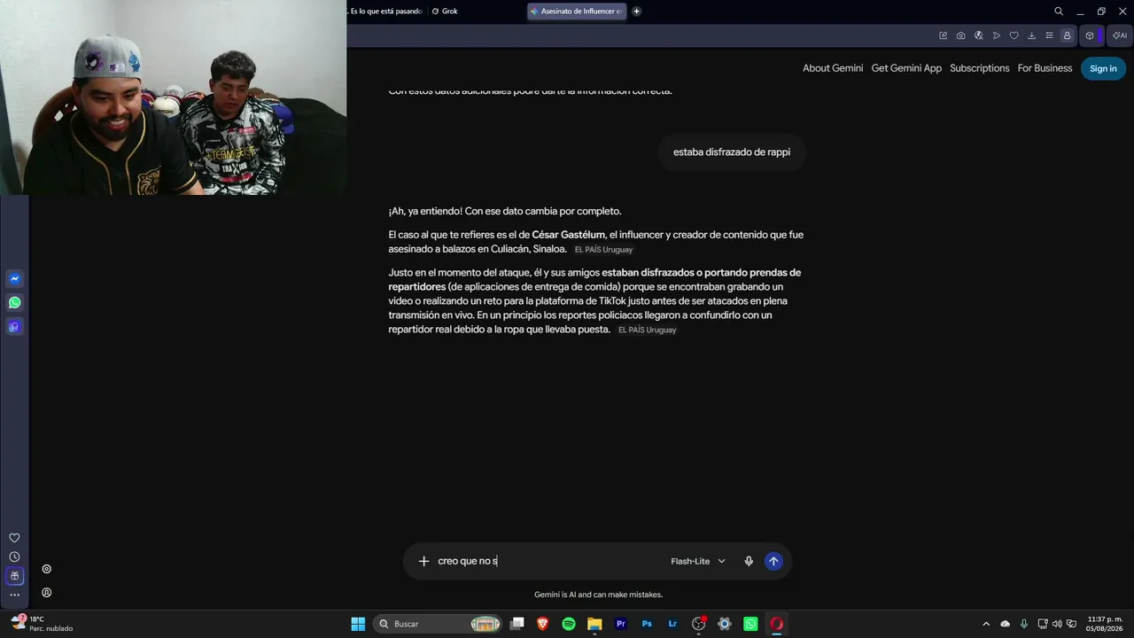Open the Windows Start menu
The width and height of the screenshot is (1134, 638).
pos(358,624)
